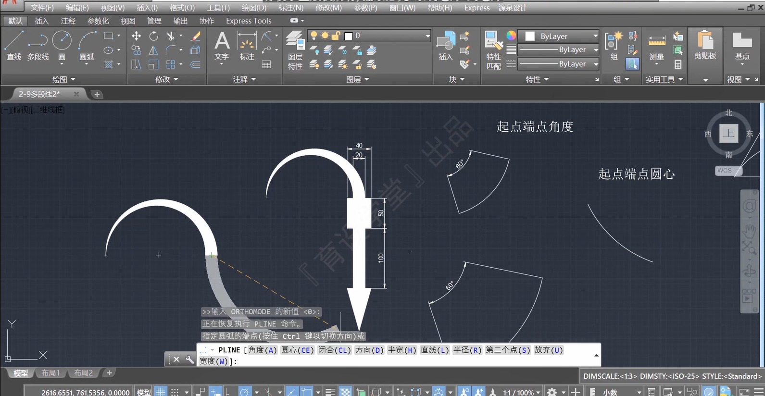This screenshot has height=396, width=765.
Task: Click Match Properties (特性匹配) icon
Action: (x=494, y=50)
